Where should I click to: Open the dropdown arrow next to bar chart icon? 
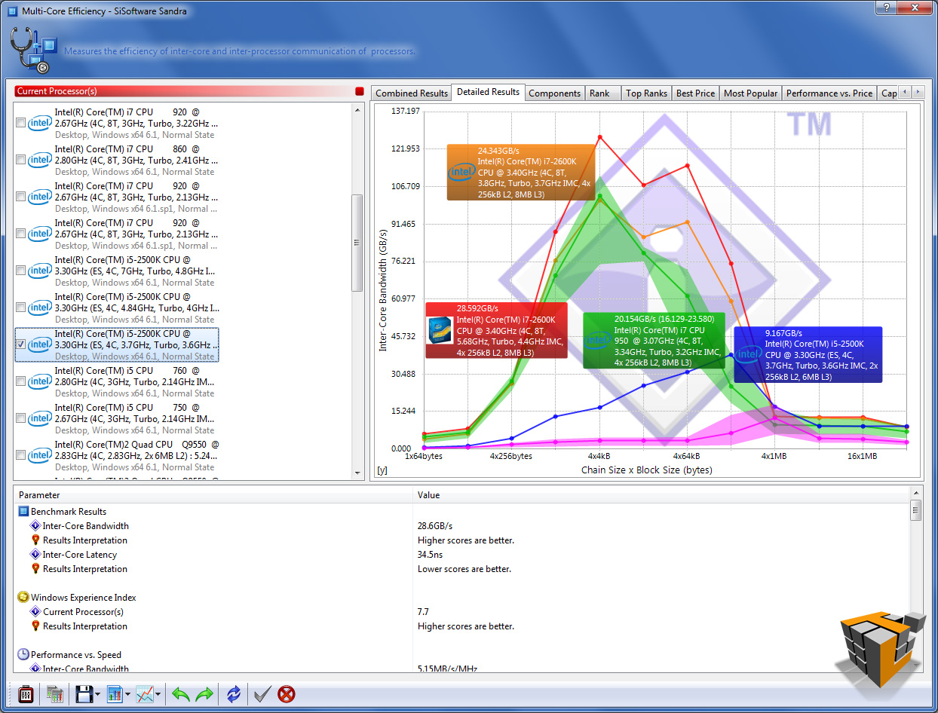[128, 694]
